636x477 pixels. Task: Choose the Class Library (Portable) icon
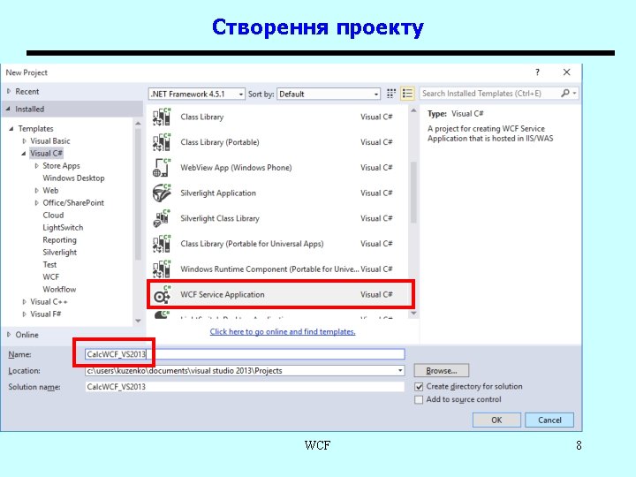pos(162,142)
